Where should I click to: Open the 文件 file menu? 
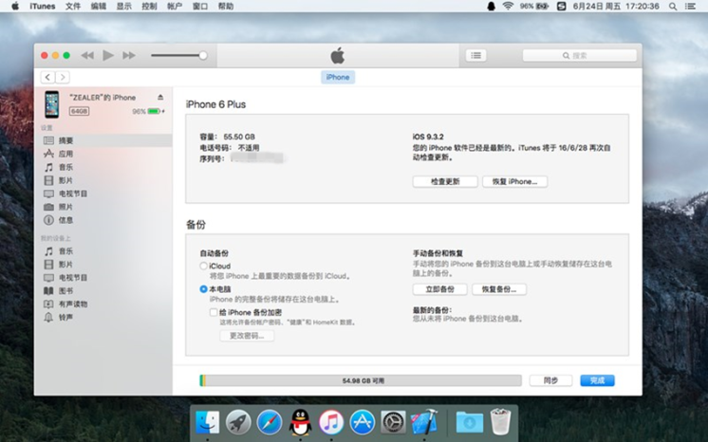[x=73, y=6]
